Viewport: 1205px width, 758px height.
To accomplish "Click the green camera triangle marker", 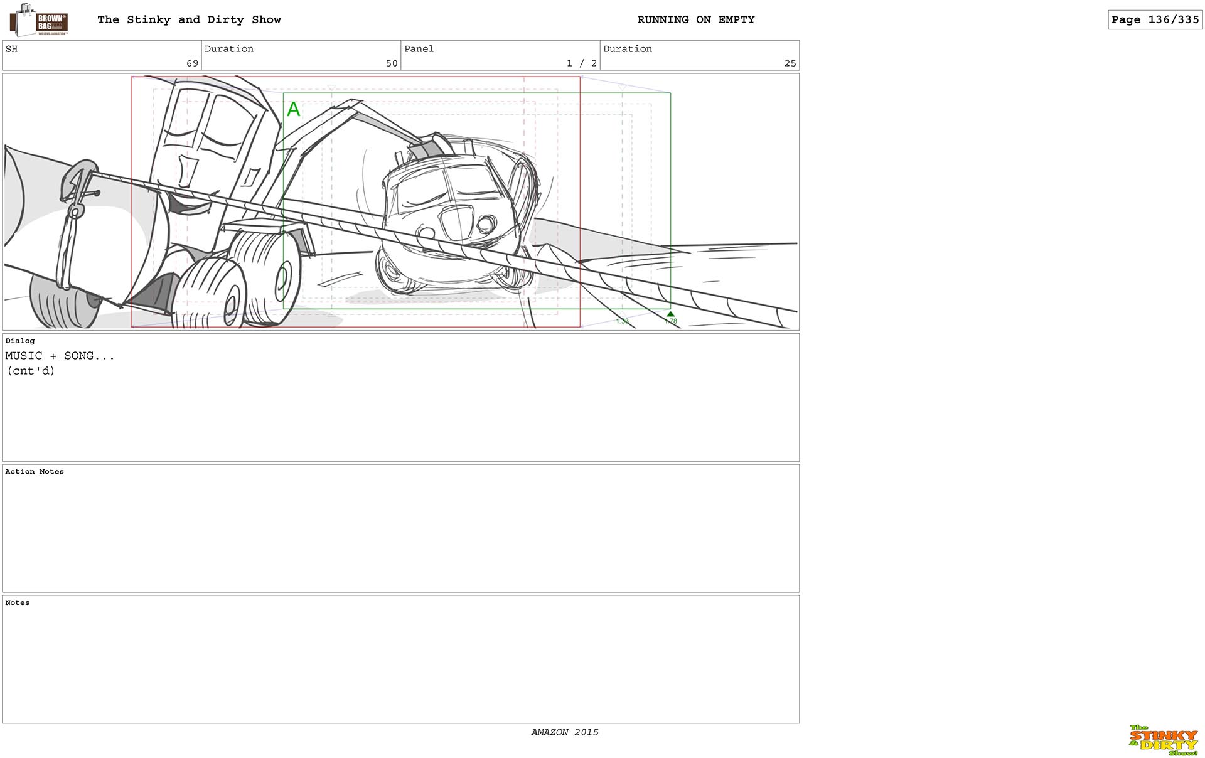I will [x=670, y=314].
